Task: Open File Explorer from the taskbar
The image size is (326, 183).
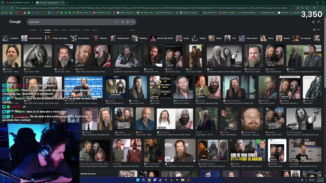Action: (183, 180)
